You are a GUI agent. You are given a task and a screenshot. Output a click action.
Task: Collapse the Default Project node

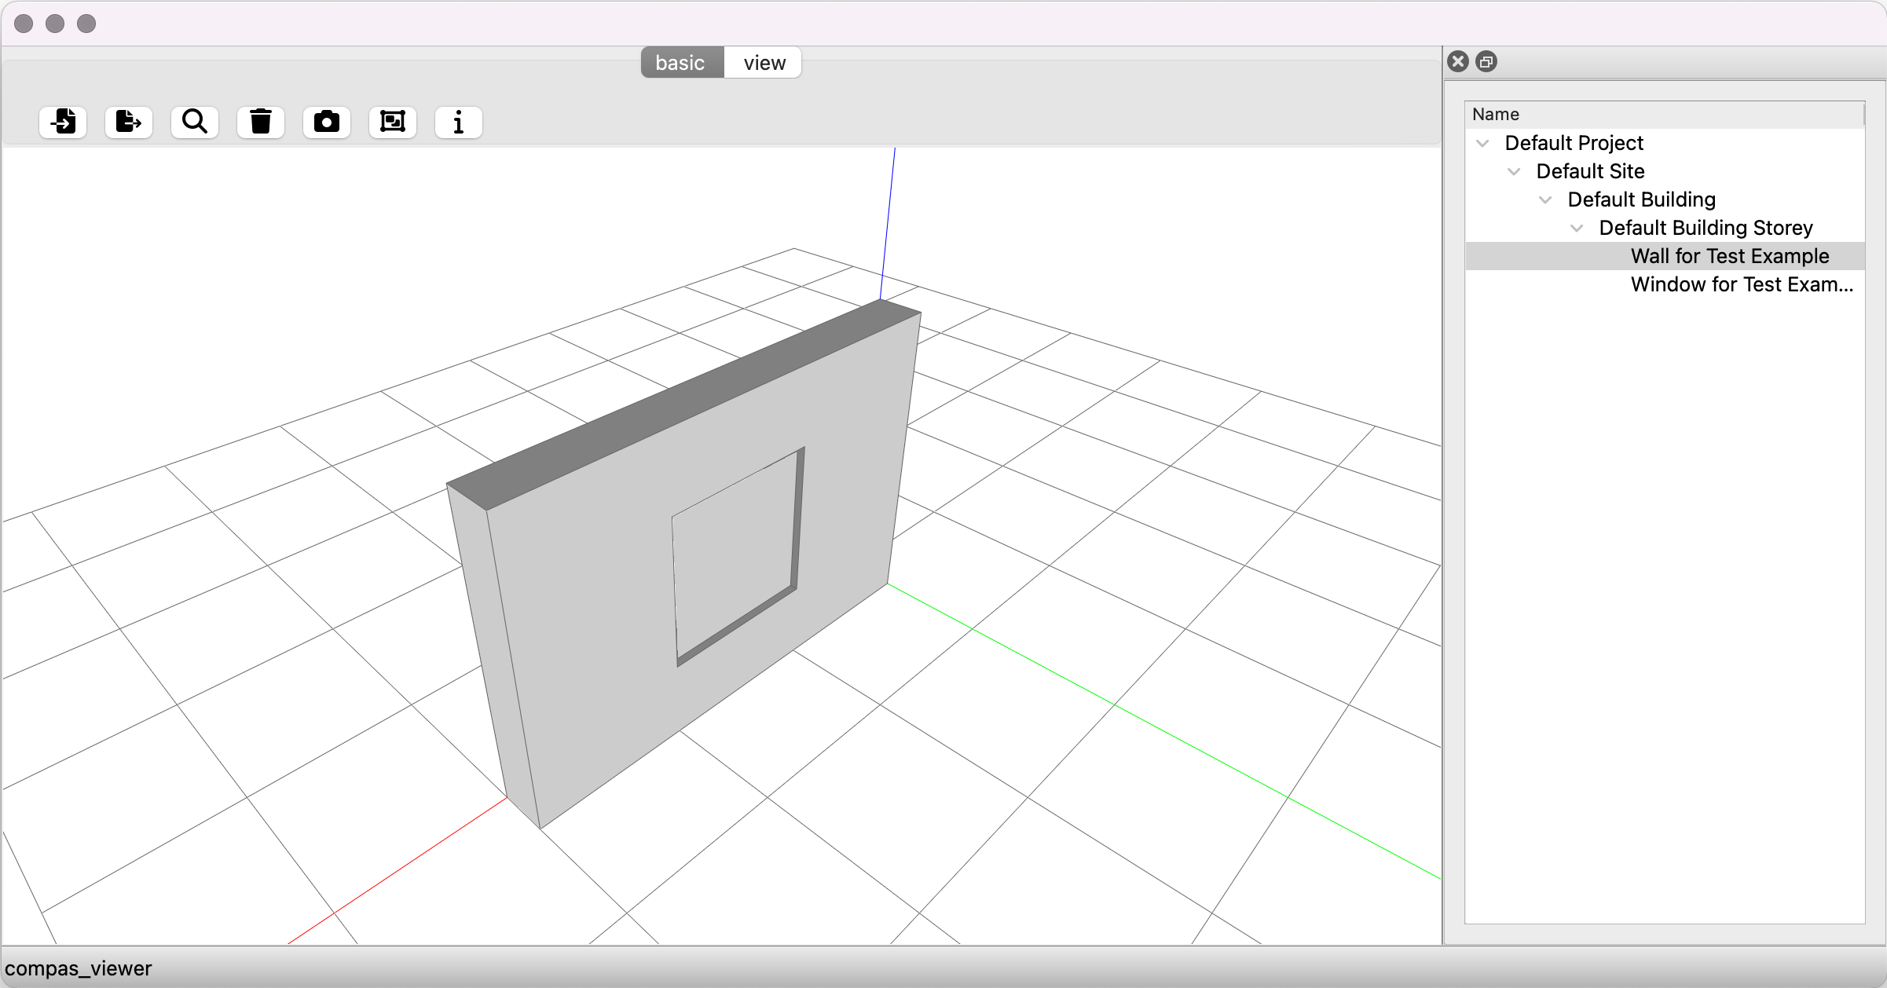click(x=1482, y=143)
